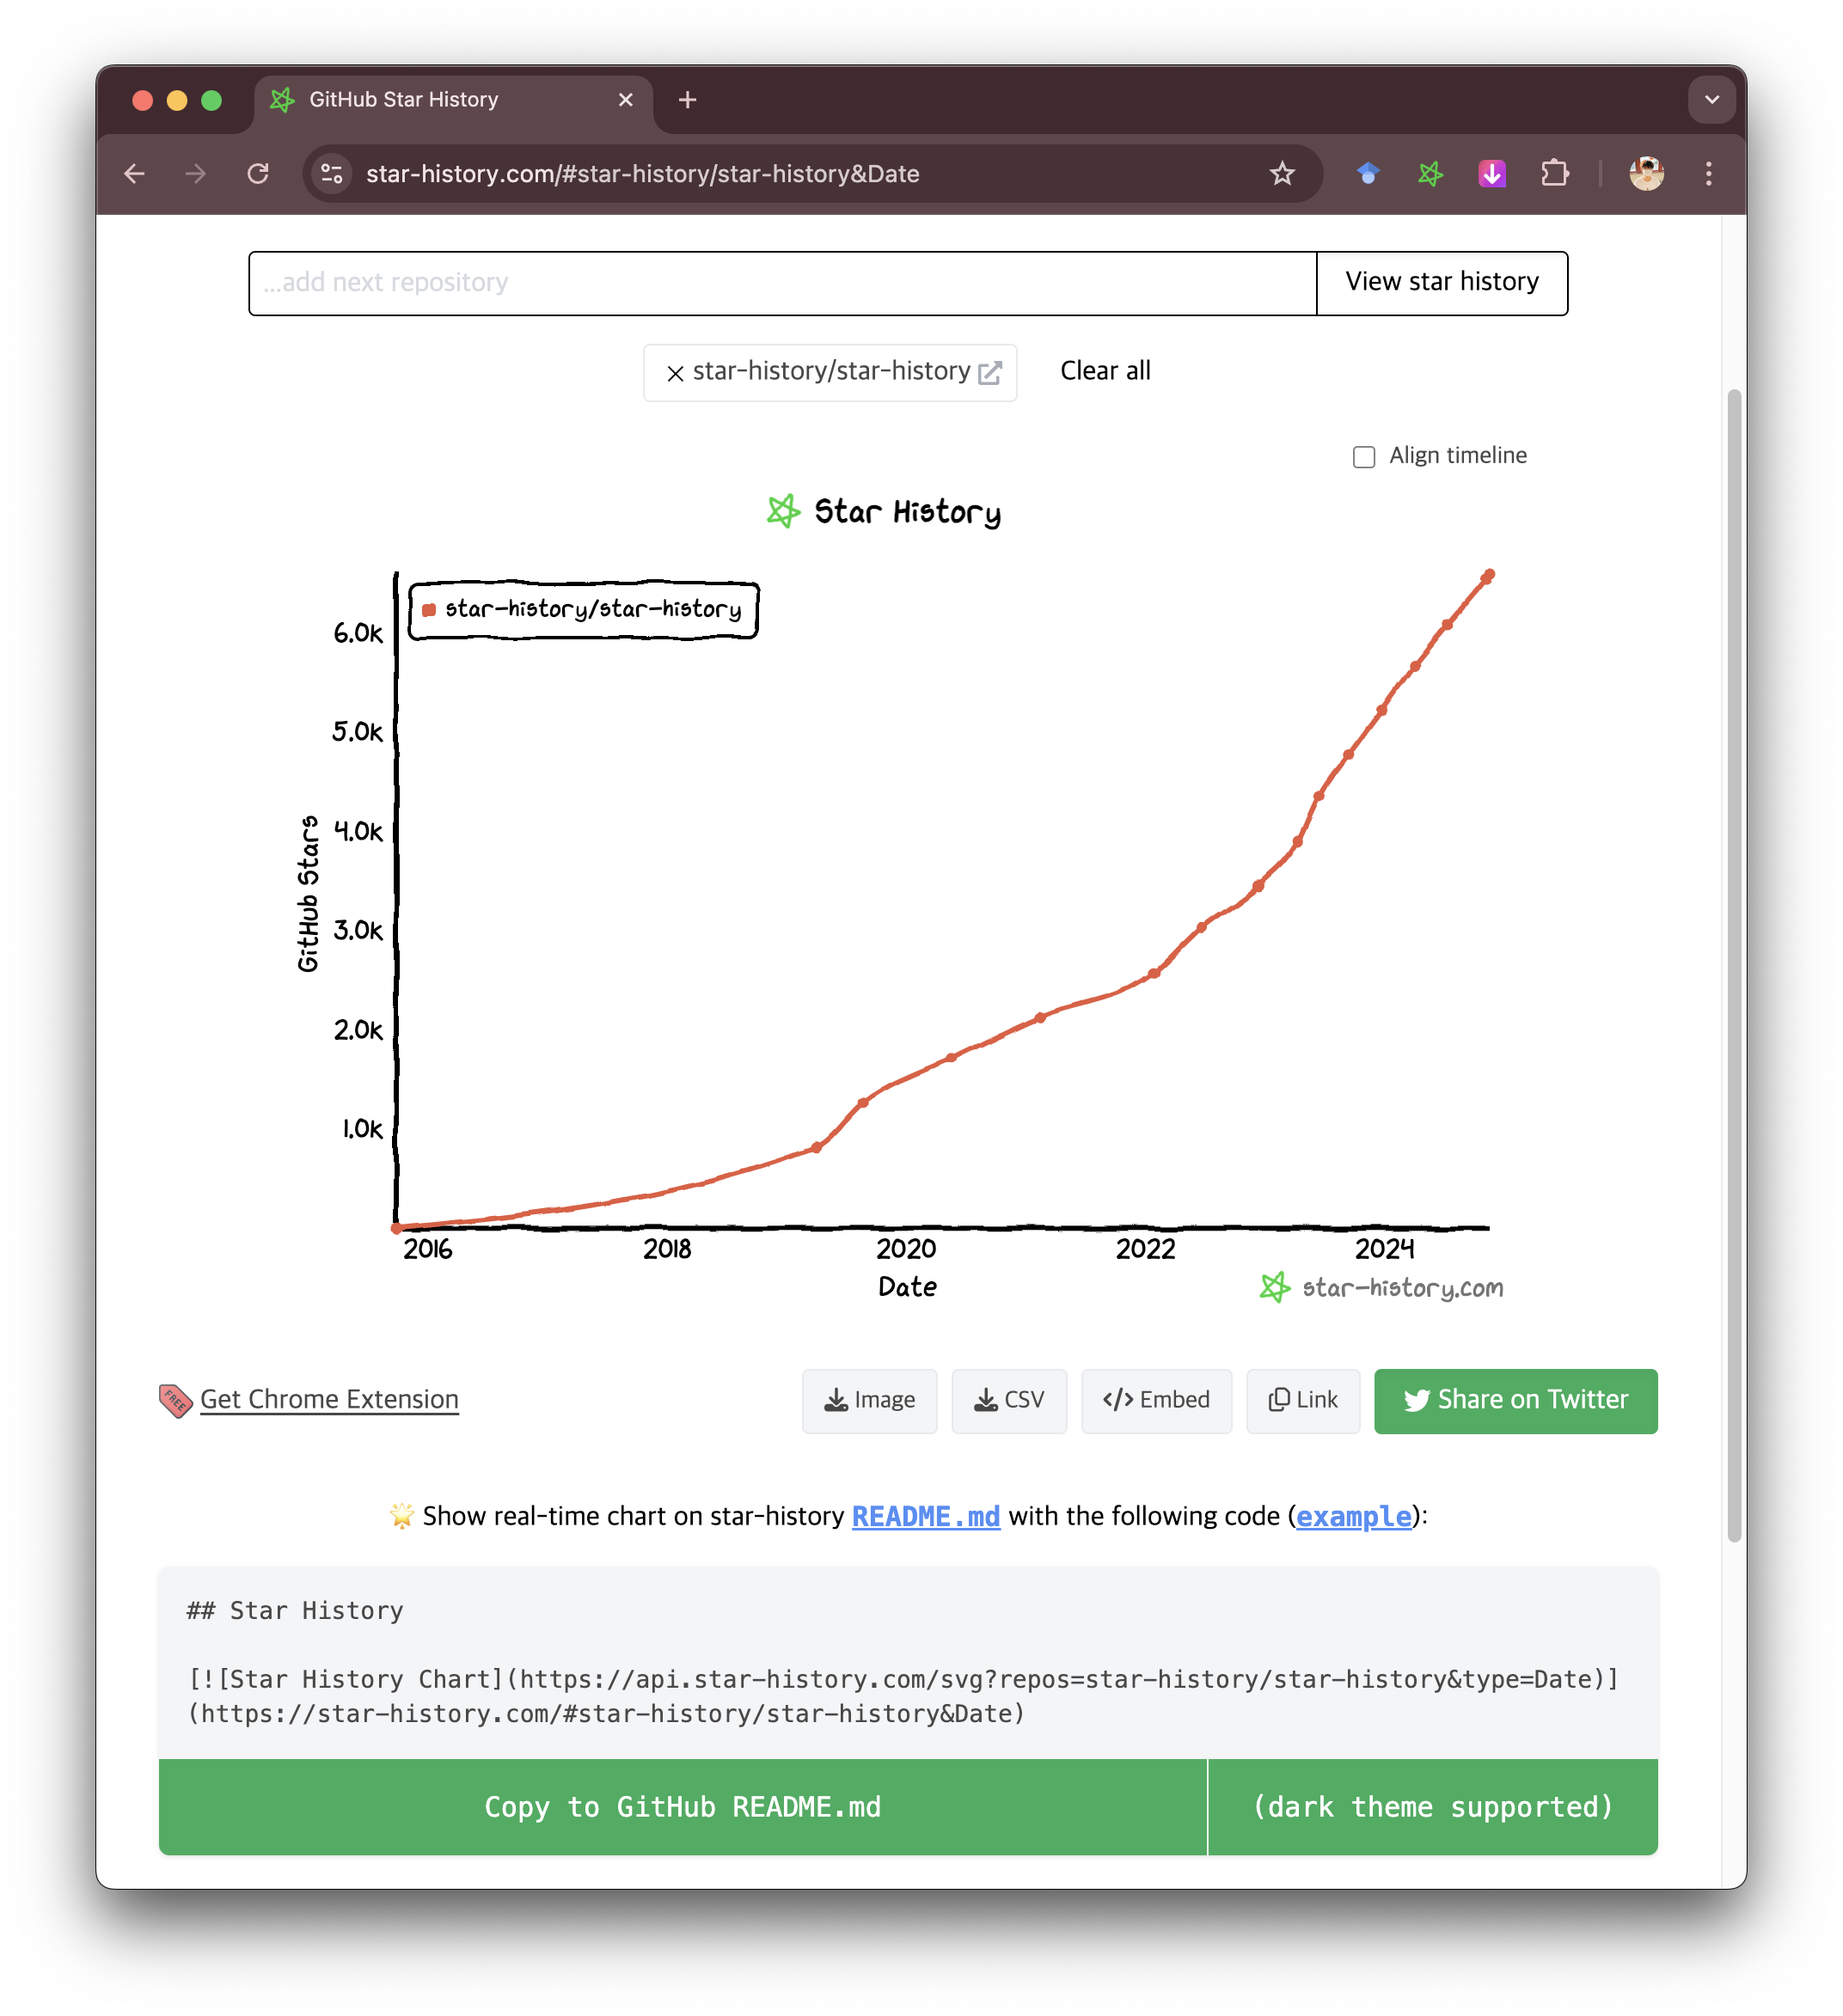Open the Star History browser extension icon
The height and width of the screenshot is (2016, 1843).
(1430, 174)
